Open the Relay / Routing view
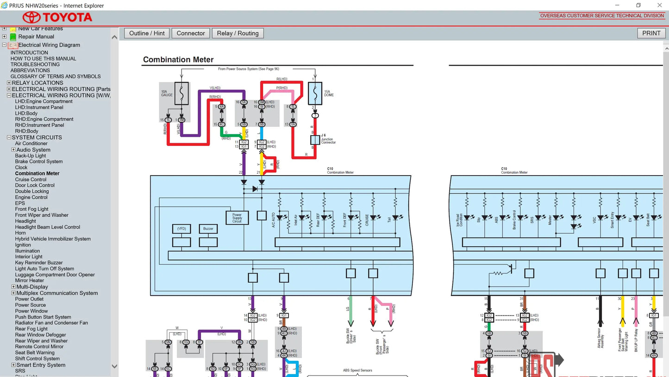The image size is (669, 377). pyautogui.click(x=238, y=33)
